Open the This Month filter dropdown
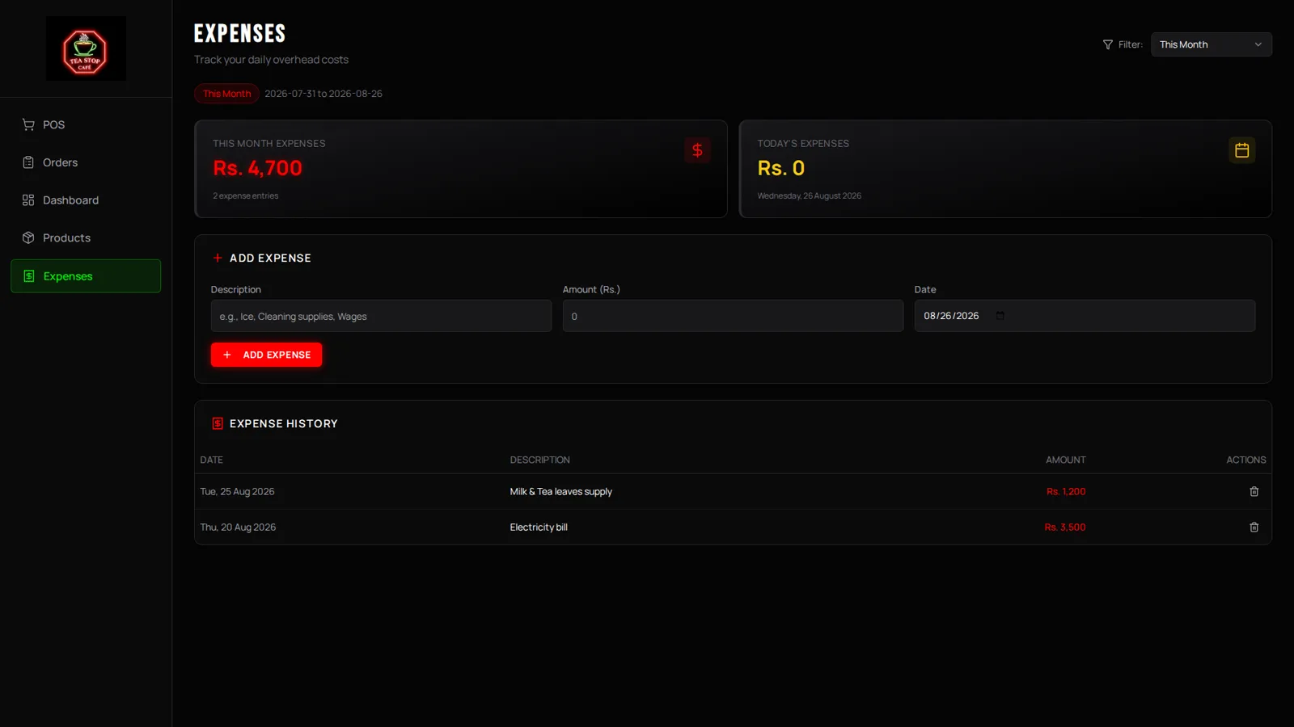The image size is (1294, 727). 1211,44
